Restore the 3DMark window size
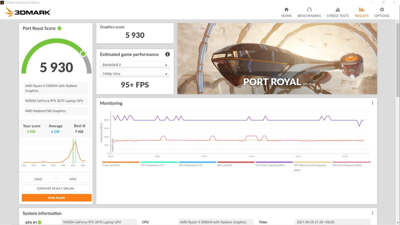 pyautogui.click(x=383, y=2)
